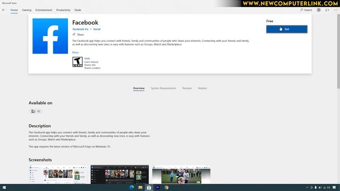Viewport: 340px width, 191px height.
Task: Open File Explorer from taskbar
Action: pyautogui.click(x=140, y=187)
